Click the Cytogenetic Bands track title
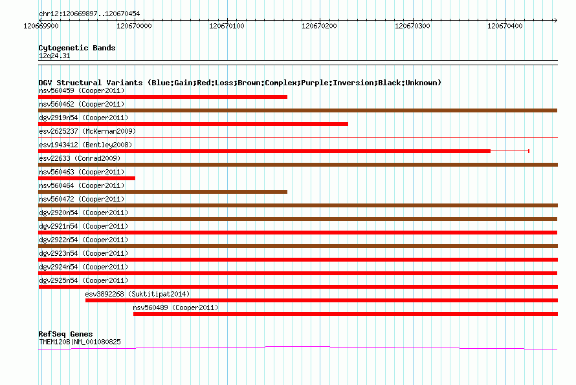The width and height of the screenshot is (576, 385). pos(77,48)
